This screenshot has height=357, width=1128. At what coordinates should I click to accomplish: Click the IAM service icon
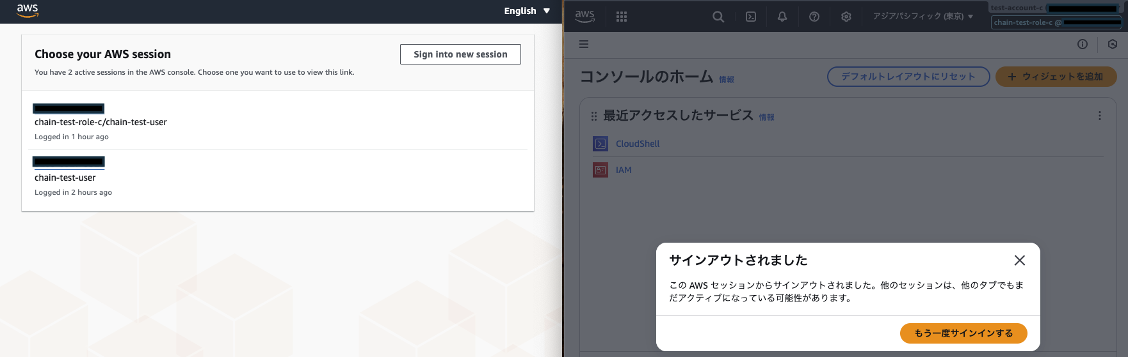click(600, 170)
